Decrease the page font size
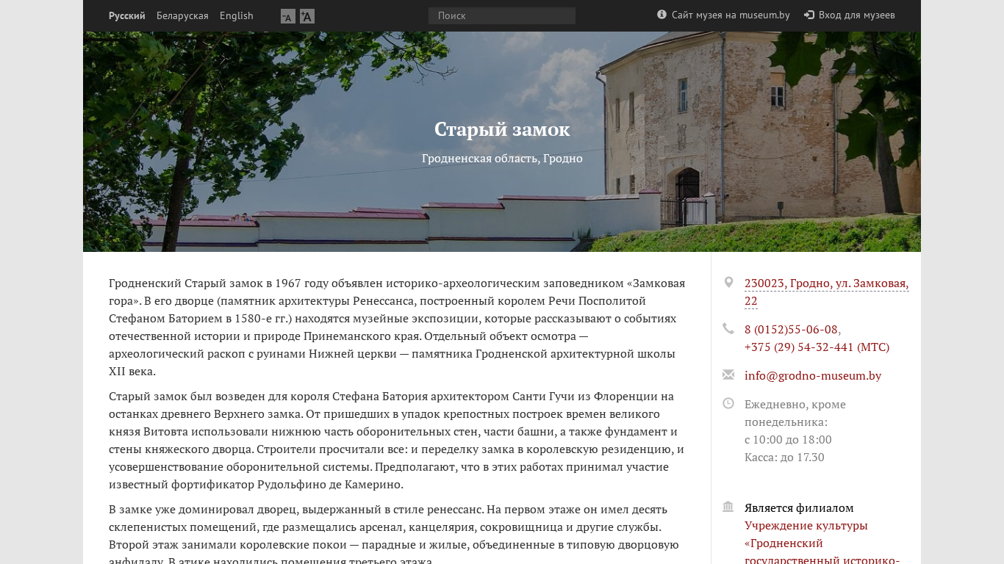Viewport: 1004px width, 564px height. [x=288, y=16]
